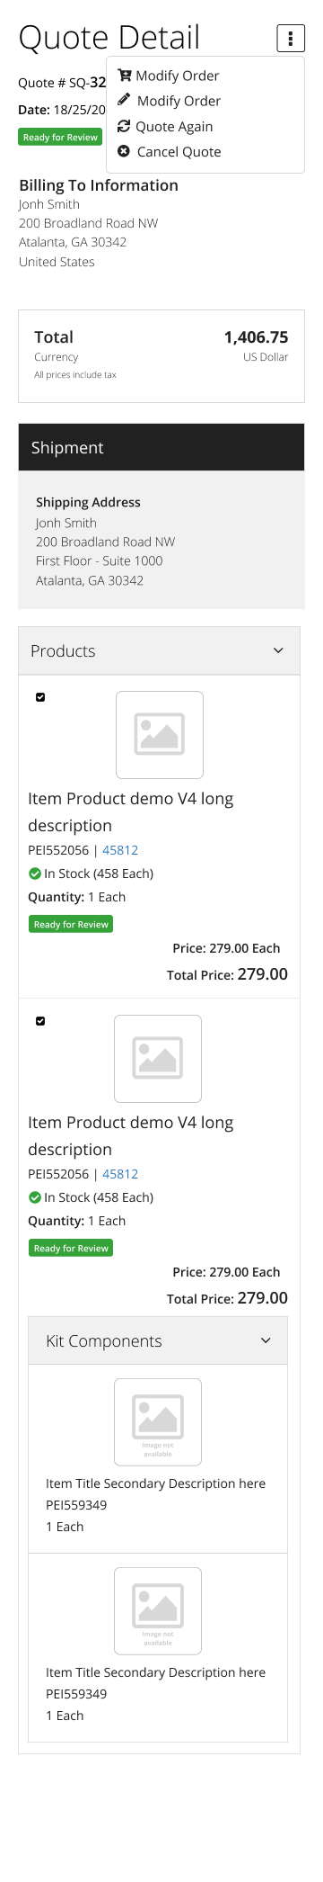Click second product's green In Stock checkmark
Screen dimensions: 323x1882
34,1197
